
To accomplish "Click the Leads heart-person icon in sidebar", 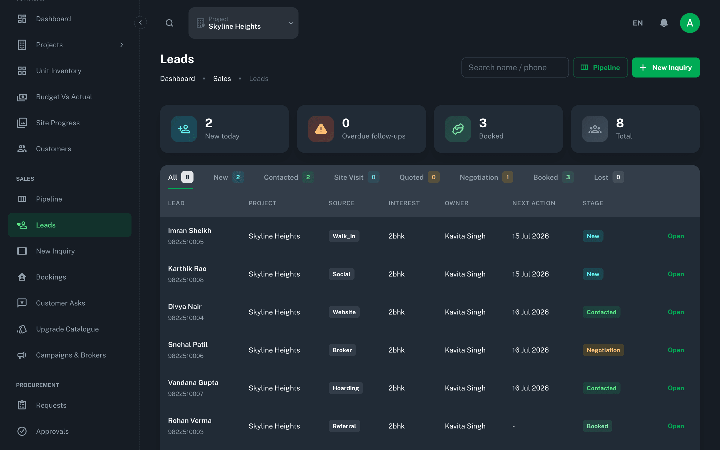I will [22, 225].
